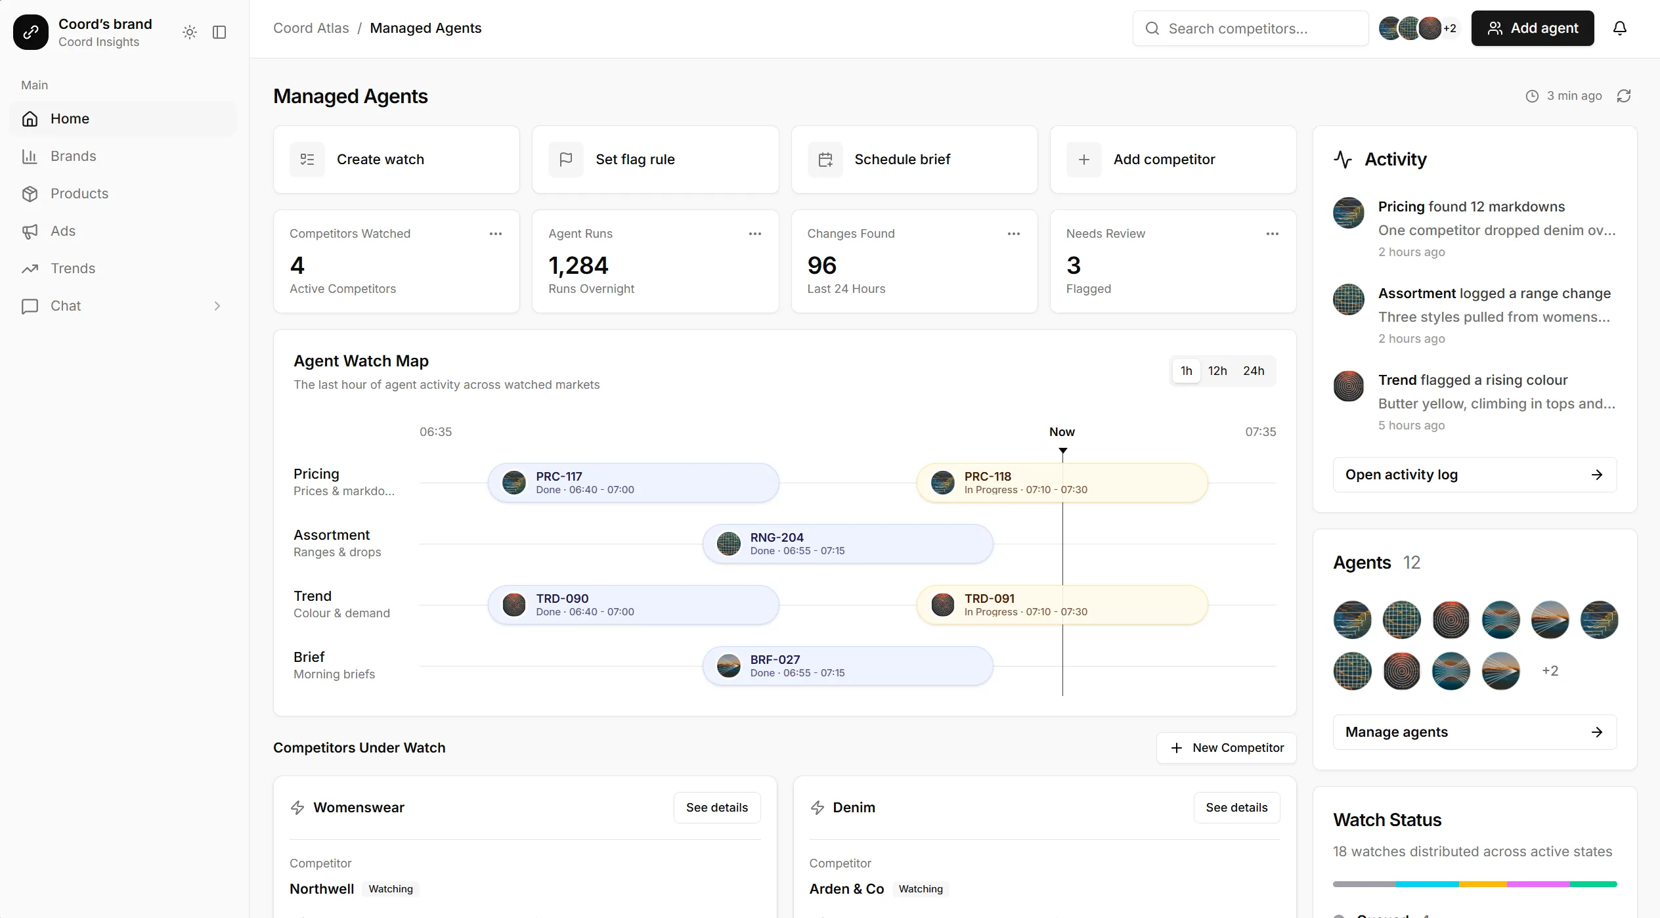Open the BRF-027 run pill
1660x918 pixels.
click(x=848, y=666)
